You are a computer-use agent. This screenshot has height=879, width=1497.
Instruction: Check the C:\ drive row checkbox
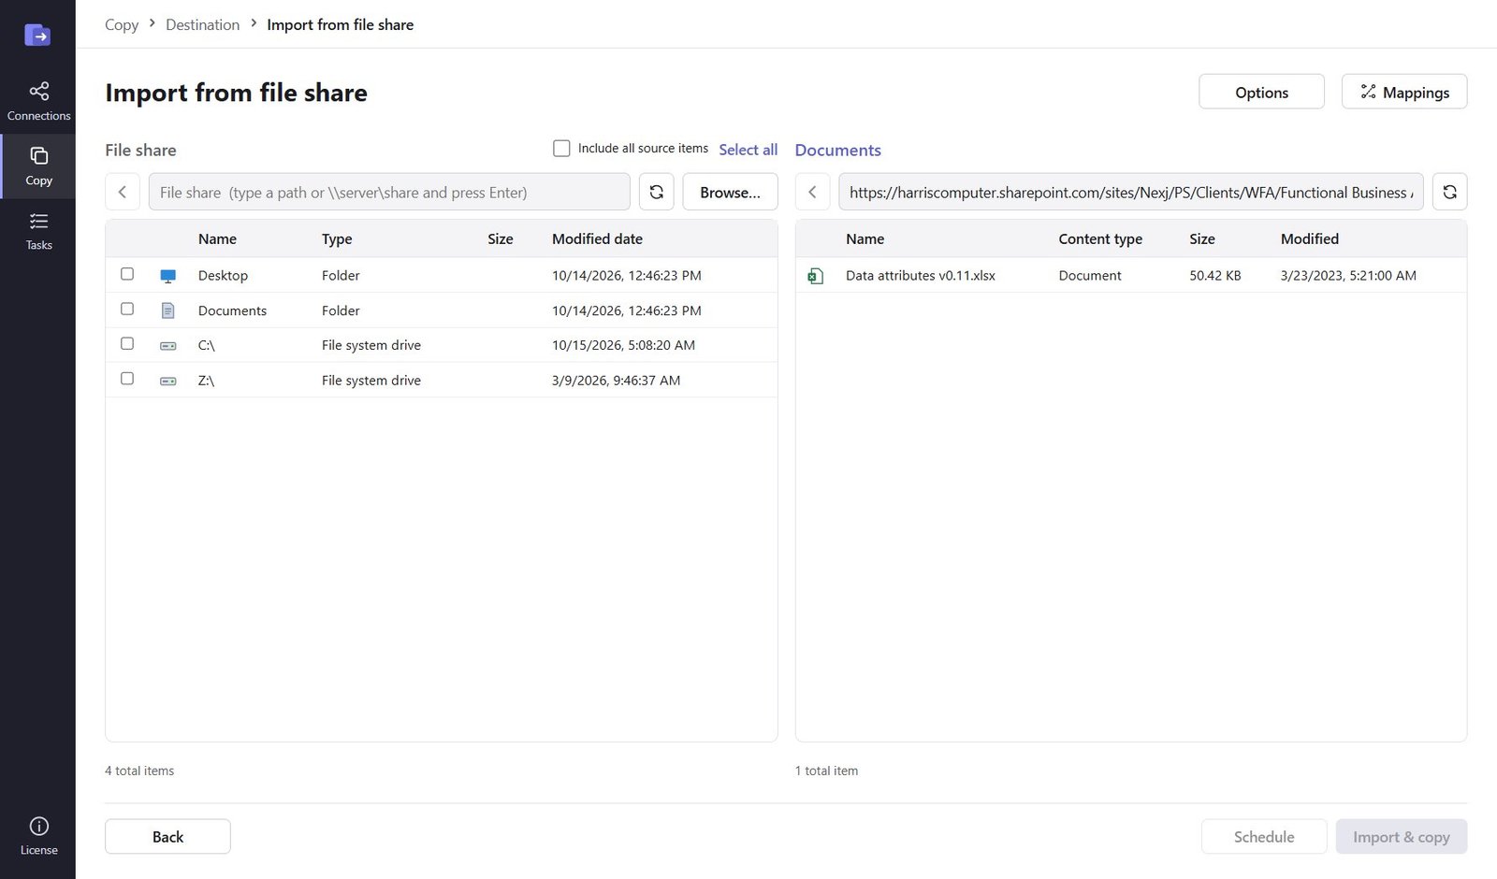tap(127, 343)
